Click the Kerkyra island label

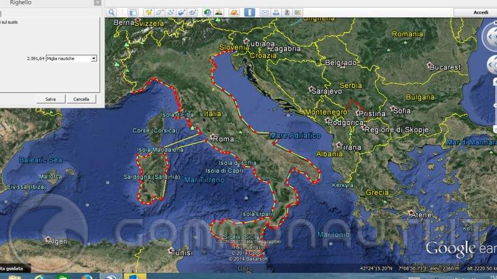click(x=342, y=185)
